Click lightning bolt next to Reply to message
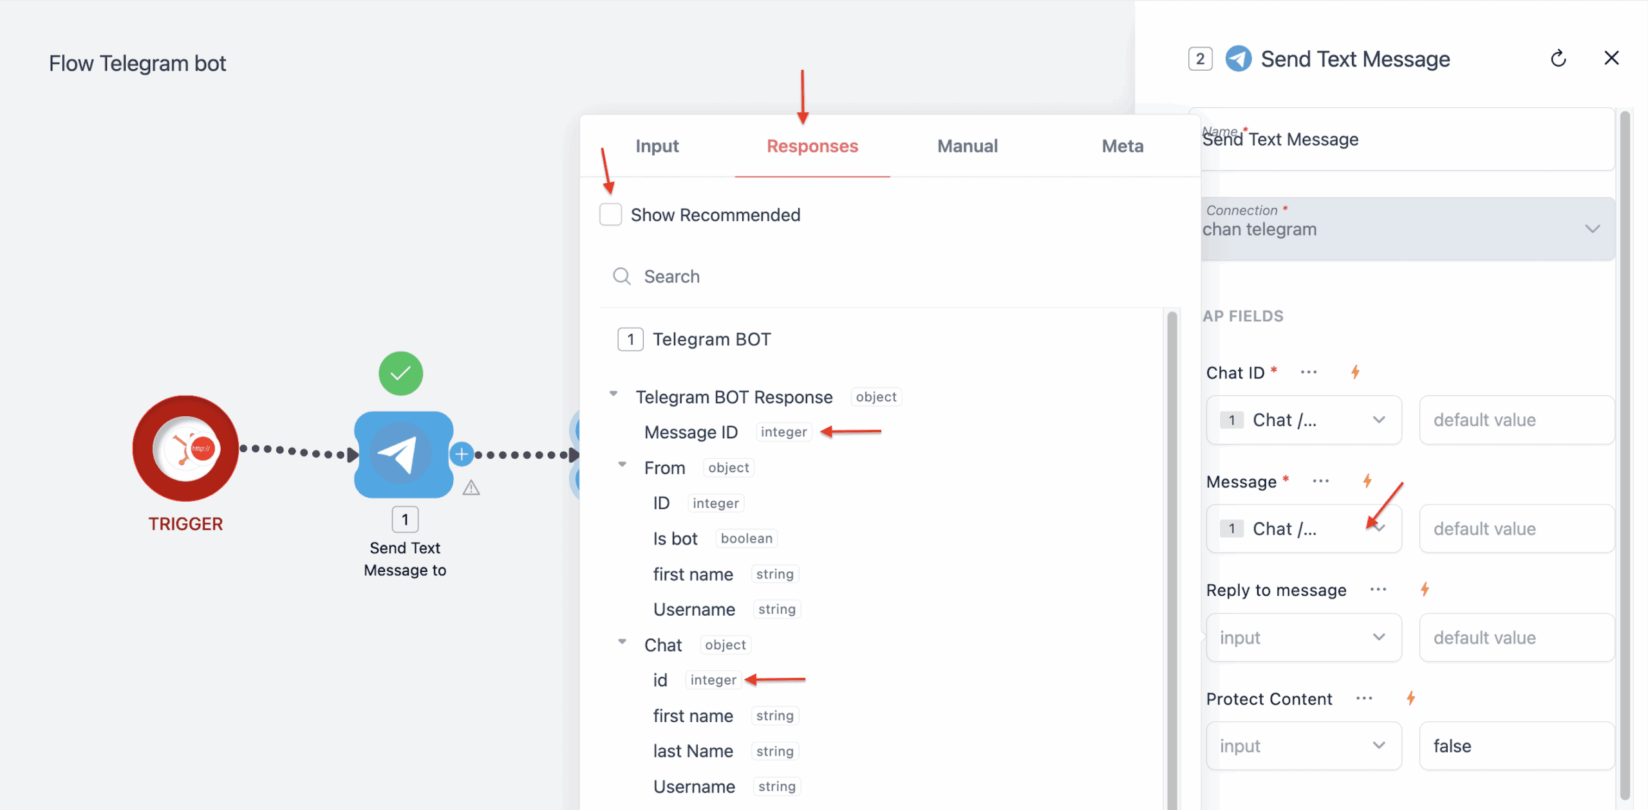Image resolution: width=1648 pixels, height=810 pixels. click(x=1425, y=589)
